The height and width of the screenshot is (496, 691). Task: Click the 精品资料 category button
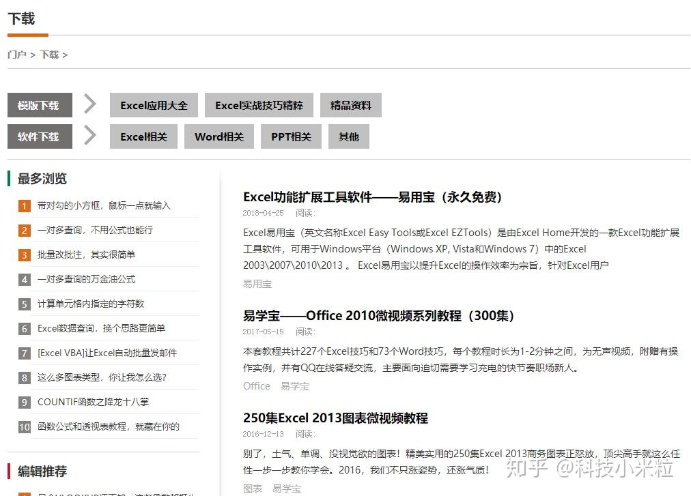pos(351,105)
